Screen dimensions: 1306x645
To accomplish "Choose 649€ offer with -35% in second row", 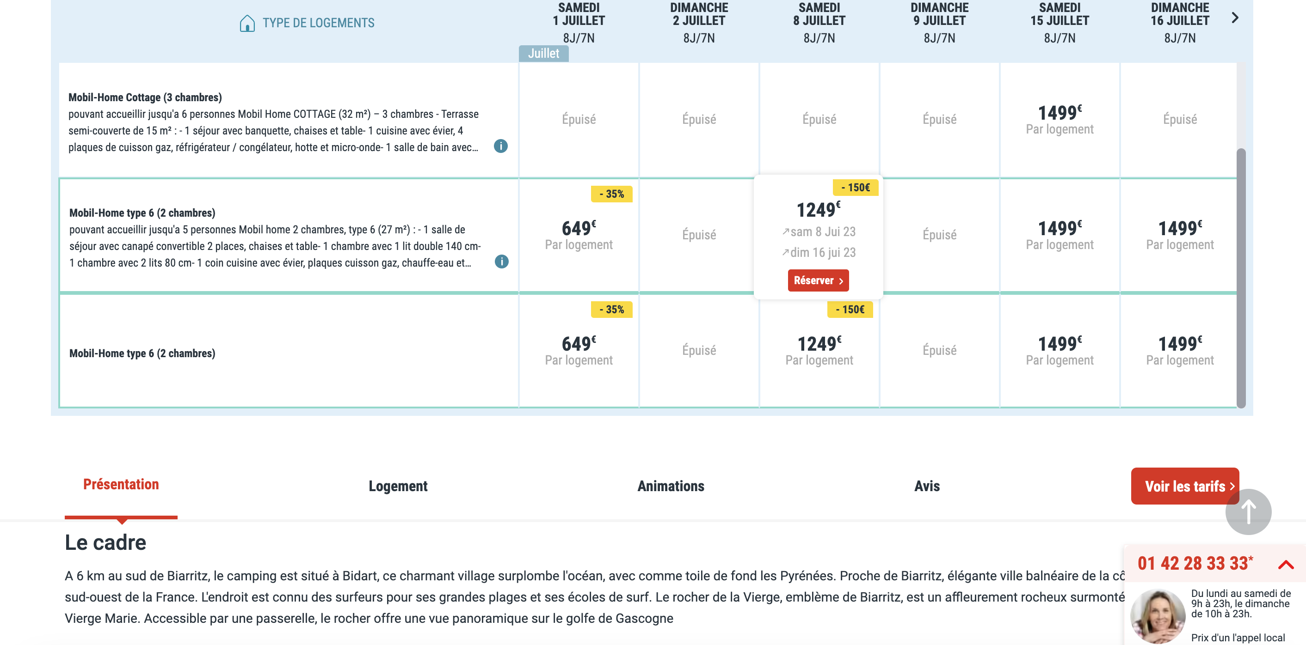I will pos(579,235).
